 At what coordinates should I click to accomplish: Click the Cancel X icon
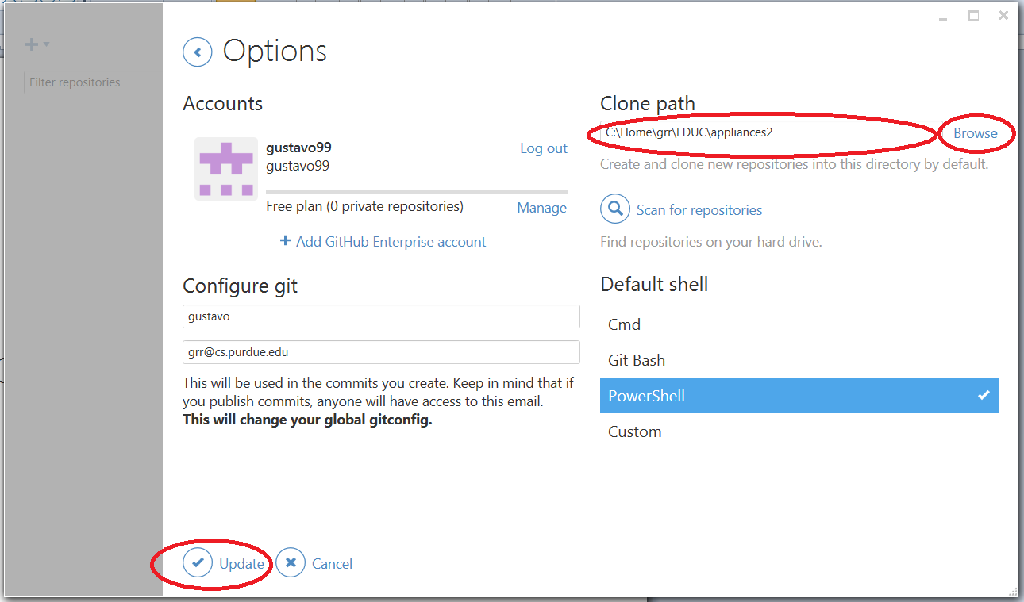click(291, 563)
